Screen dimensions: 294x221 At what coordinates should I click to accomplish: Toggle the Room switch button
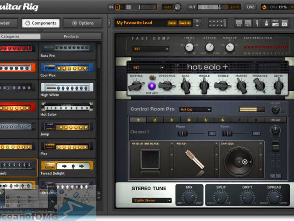[257, 134]
